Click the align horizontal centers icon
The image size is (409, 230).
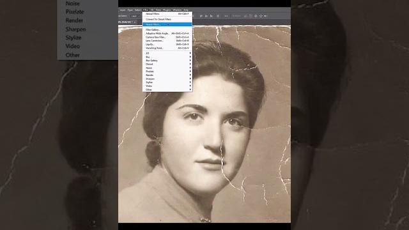click(x=206, y=16)
